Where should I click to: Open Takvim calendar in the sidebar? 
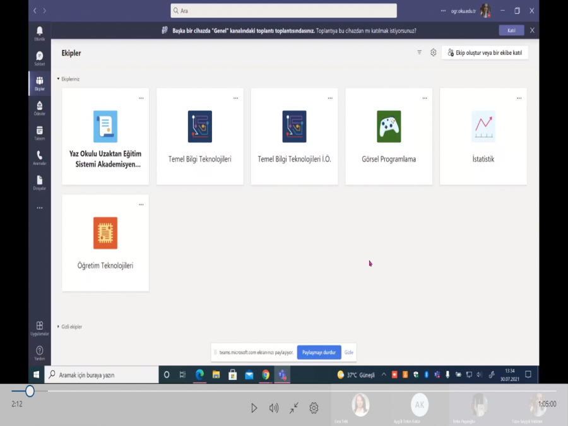[40, 133]
